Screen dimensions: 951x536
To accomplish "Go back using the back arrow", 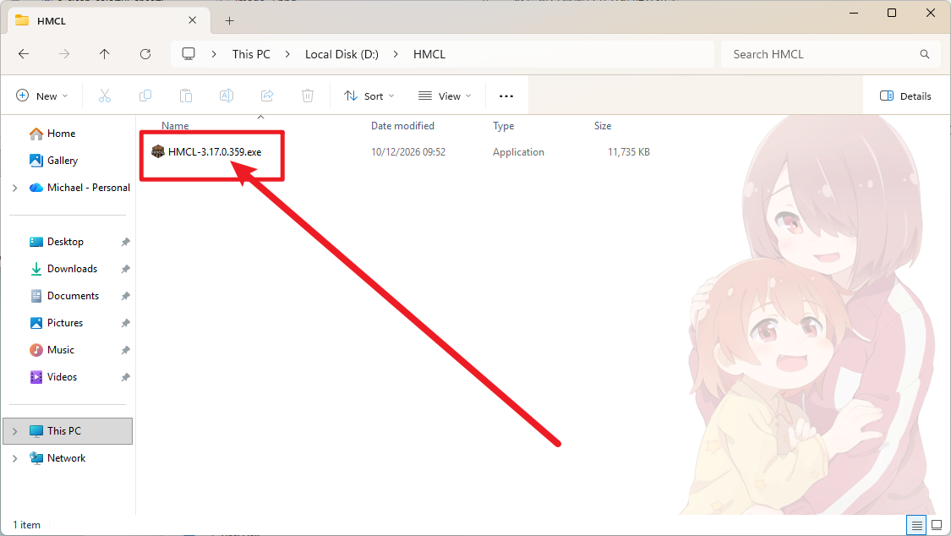I will pos(24,54).
